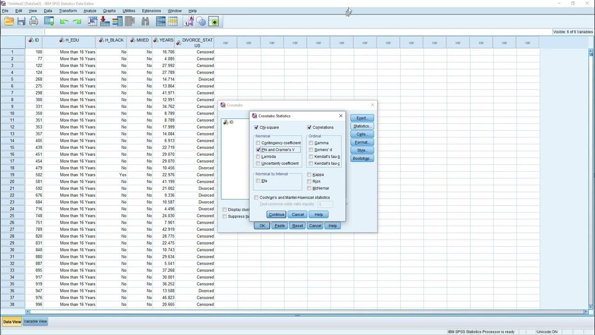Click the Format... button in Crosstabs

[x=362, y=142]
